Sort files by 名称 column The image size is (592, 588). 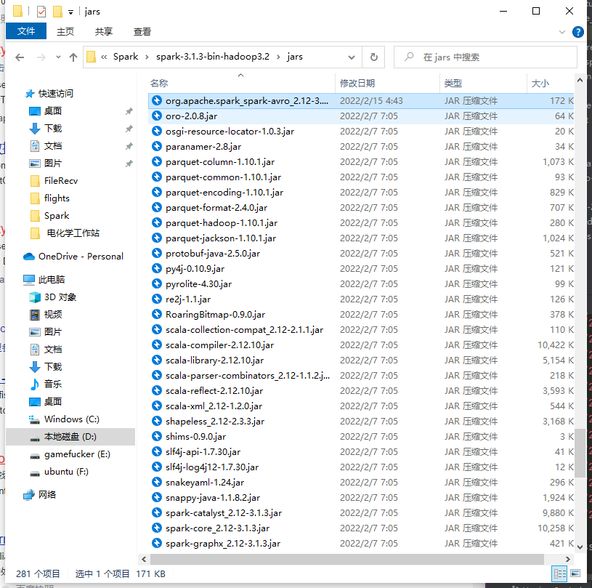coord(159,83)
